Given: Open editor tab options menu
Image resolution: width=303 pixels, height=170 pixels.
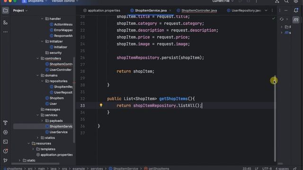Looking at the screenshot, I should point(272,10).
